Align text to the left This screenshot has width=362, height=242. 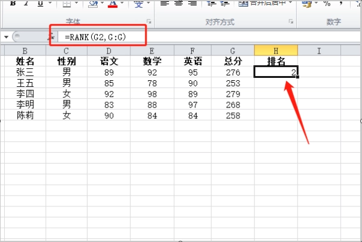click(x=165, y=3)
